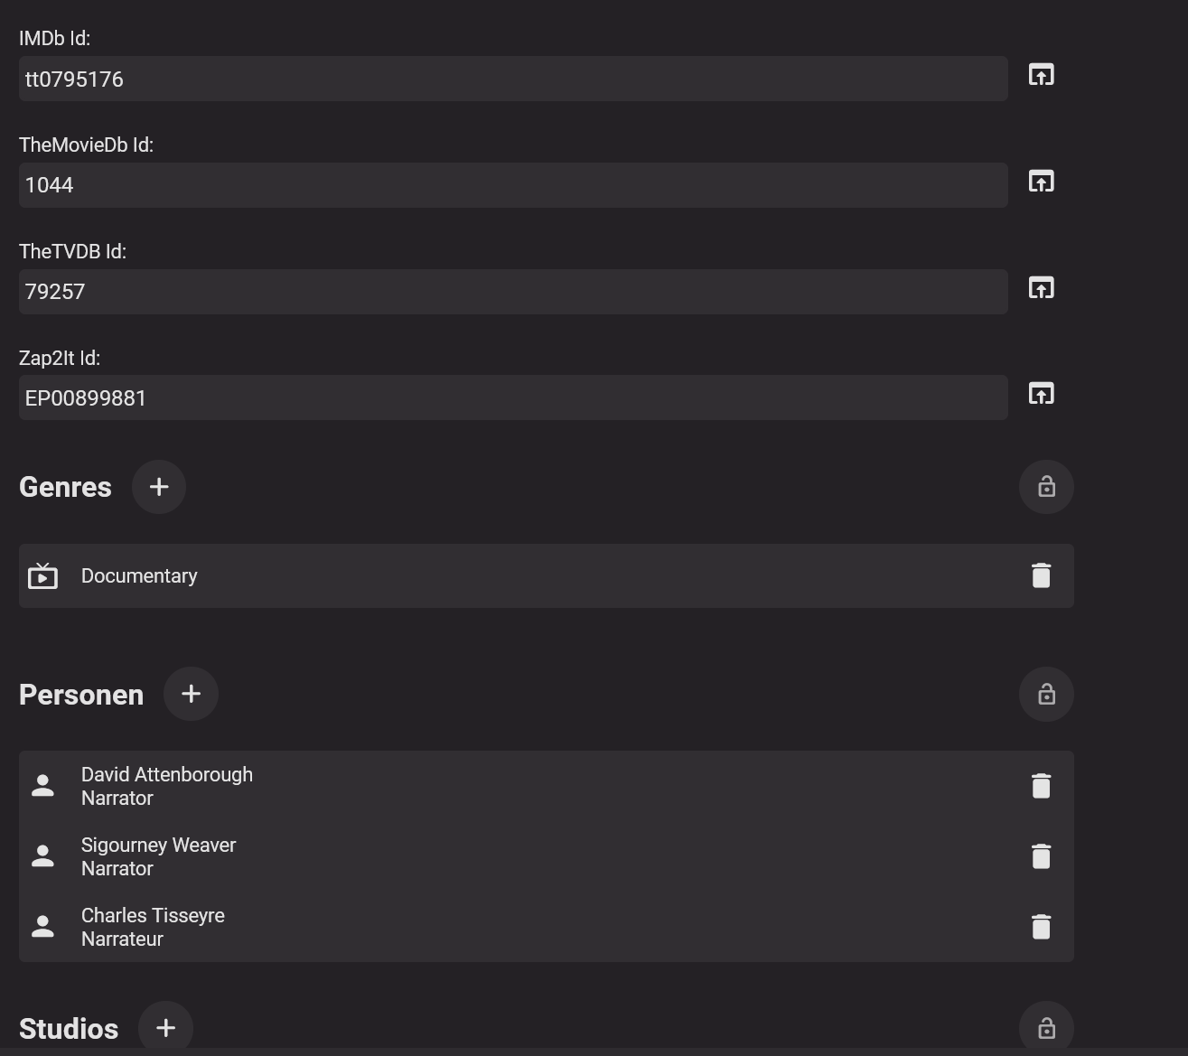Toggle the lock for Genres

point(1046,487)
